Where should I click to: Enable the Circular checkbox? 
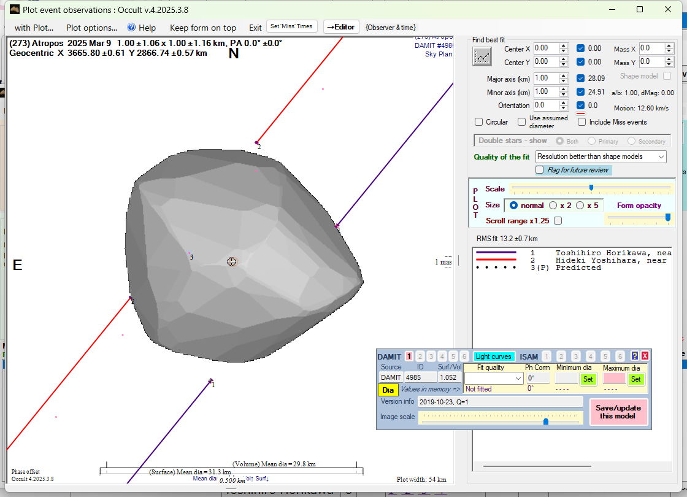point(479,122)
